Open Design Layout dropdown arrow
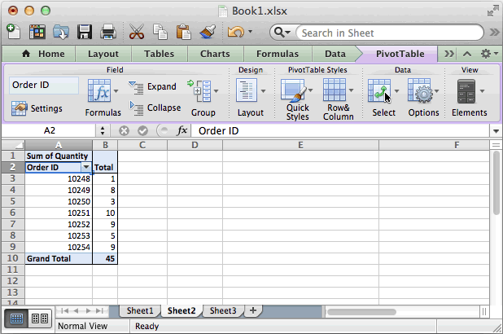 coord(264,91)
